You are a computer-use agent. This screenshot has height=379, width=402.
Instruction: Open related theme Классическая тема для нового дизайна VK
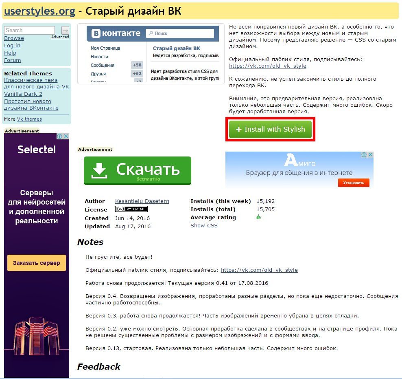point(36,84)
